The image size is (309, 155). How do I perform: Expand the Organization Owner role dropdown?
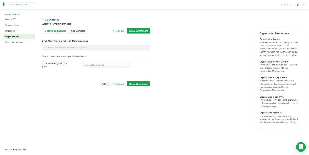pyautogui.click(x=107, y=65)
